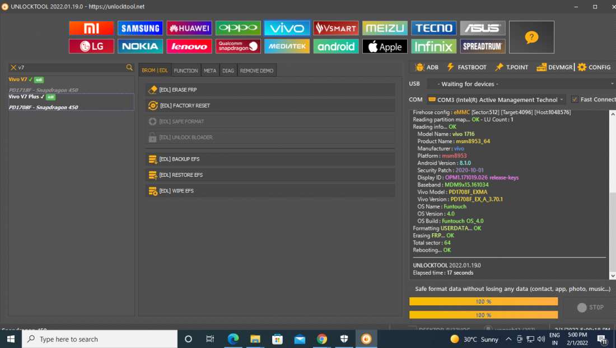This screenshot has width=616, height=348.
Task: Select the Oppo brand logo
Action: [238, 28]
